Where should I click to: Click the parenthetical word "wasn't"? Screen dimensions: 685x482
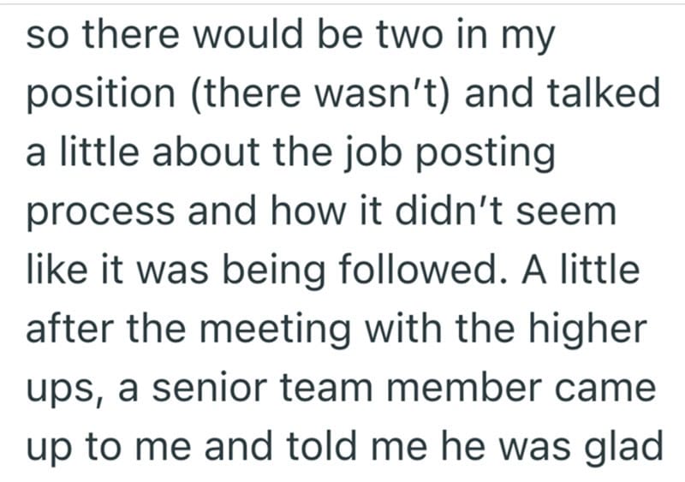(x=404, y=95)
